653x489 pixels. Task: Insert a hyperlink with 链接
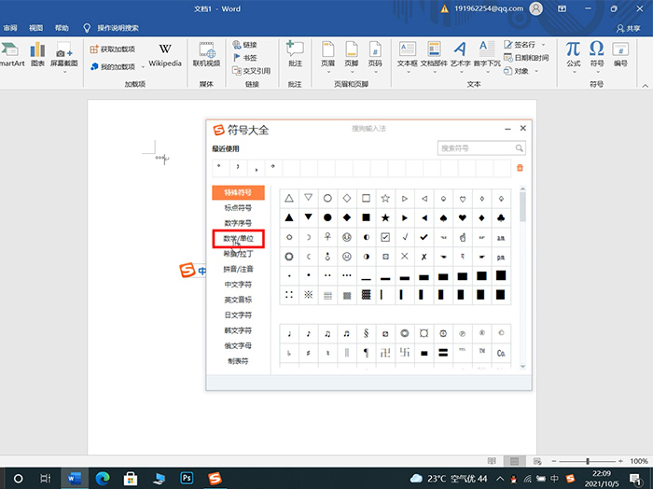[244, 45]
